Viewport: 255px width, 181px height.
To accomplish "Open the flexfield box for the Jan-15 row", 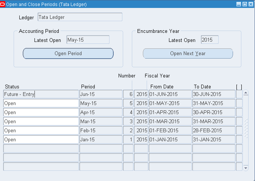I will 239,139.
